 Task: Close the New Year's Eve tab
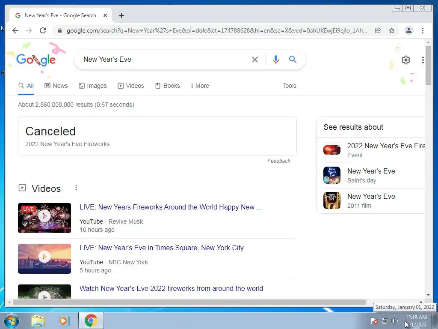[x=105, y=15]
